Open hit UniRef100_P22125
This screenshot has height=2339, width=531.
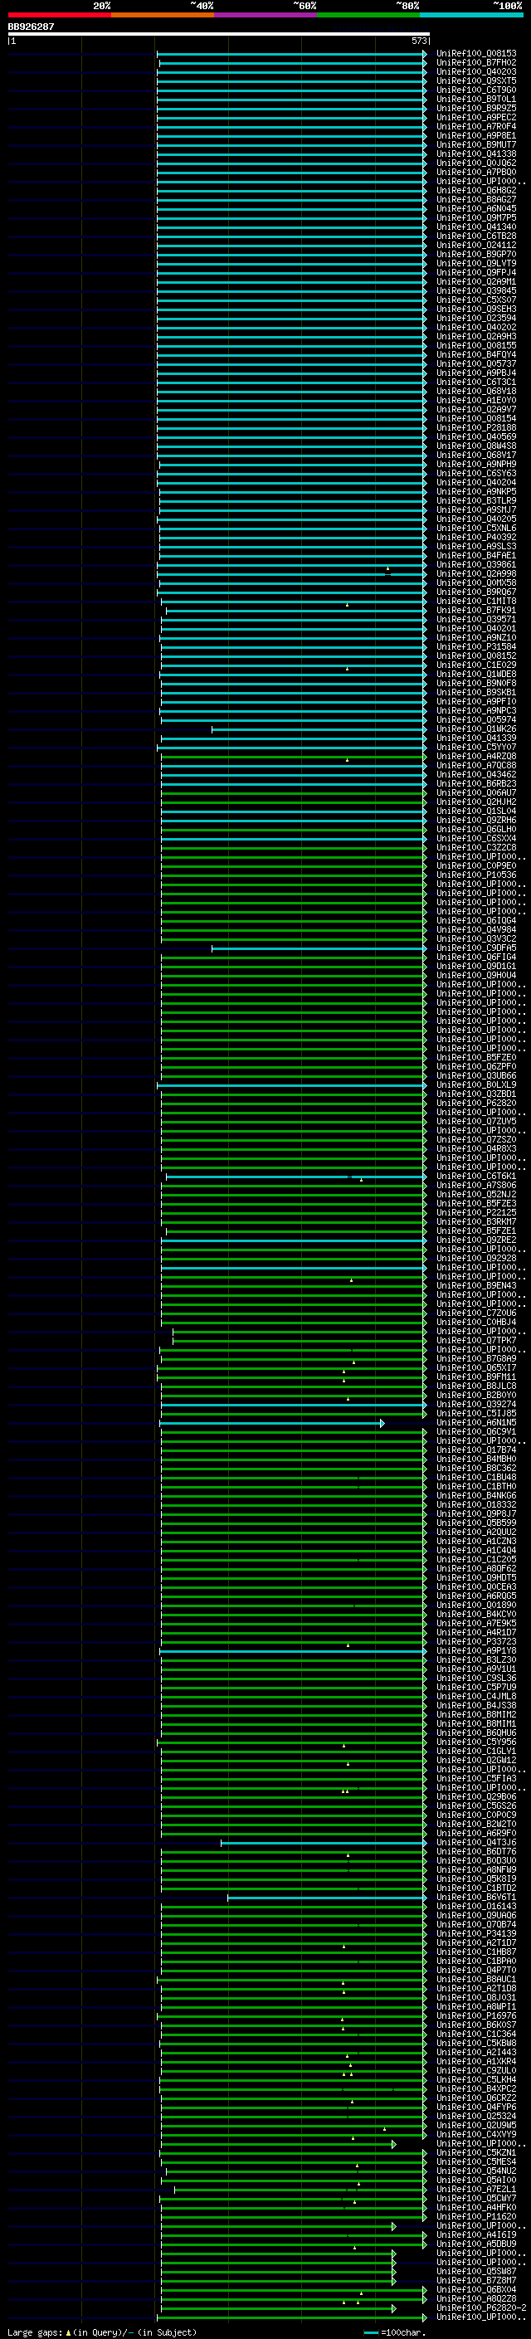point(476,1213)
